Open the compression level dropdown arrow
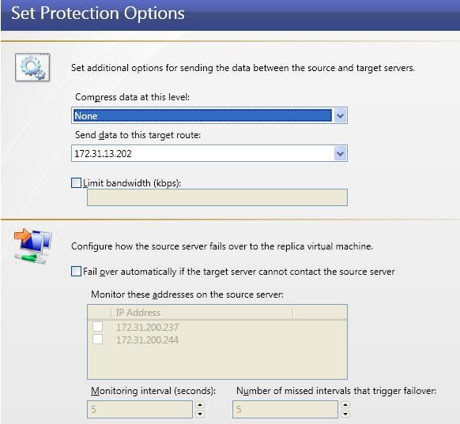The width and height of the screenshot is (460, 424). [x=340, y=115]
